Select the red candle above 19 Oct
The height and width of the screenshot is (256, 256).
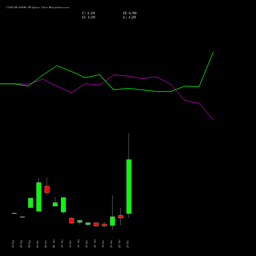(104, 225)
